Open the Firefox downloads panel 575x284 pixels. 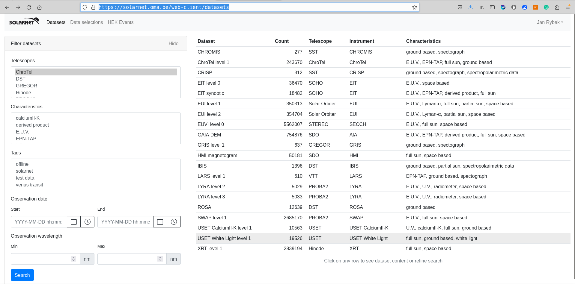click(x=470, y=7)
